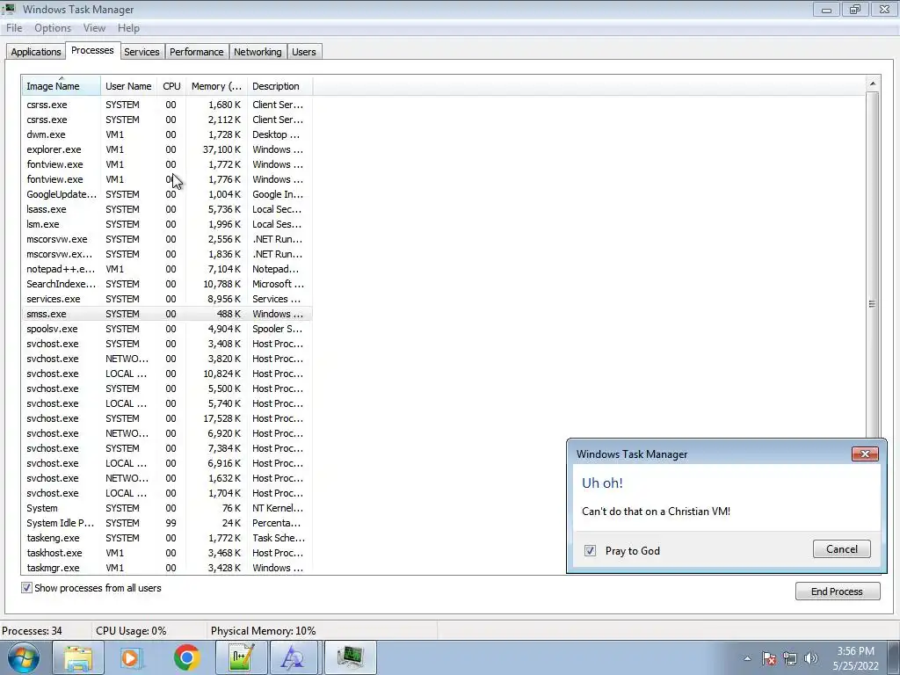The width and height of the screenshot is (900, 675).
Task: Sort by Description column header
Action: (279, 86)
